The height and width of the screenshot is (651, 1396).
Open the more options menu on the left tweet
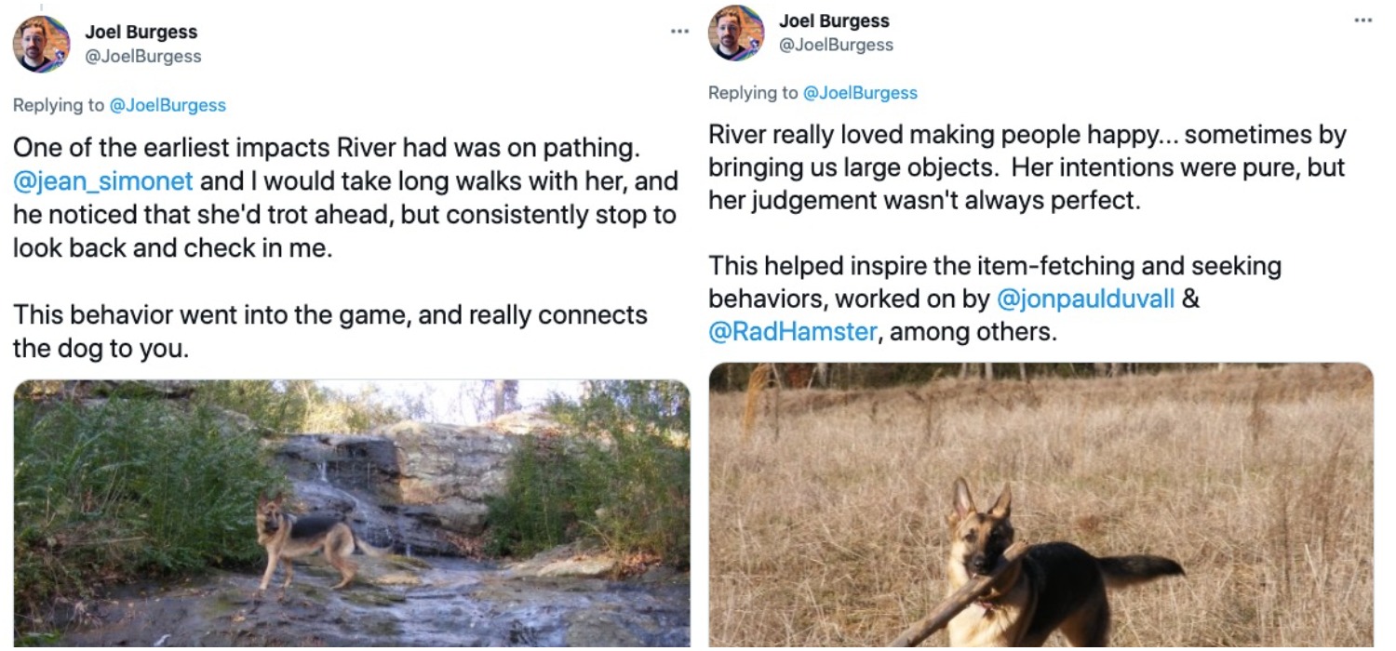(679, 32)
